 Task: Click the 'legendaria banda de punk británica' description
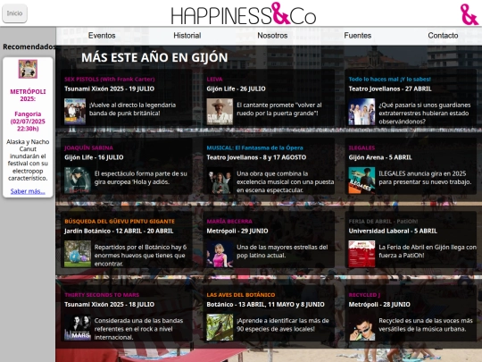point(132,109)
